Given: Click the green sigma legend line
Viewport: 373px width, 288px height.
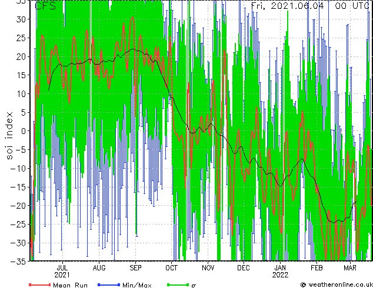Looking at the screenshot, I should click(x=178, y=284).
